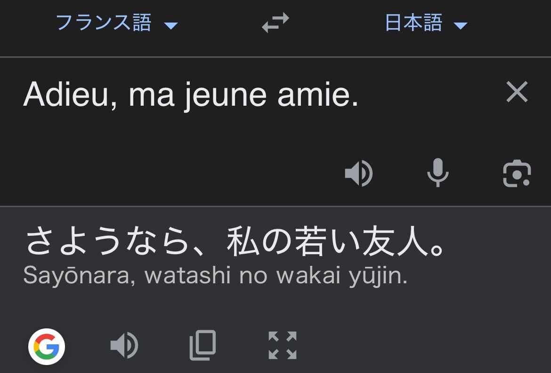Show the translation in full screen
The width and height of the screenshot is (551, 373).
click(282, 345)
